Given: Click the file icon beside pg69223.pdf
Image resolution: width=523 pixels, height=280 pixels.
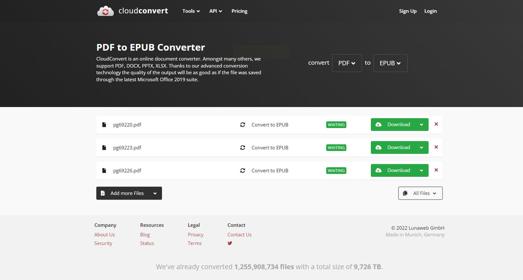Looking at the screenshot, I should coord(104,148).
